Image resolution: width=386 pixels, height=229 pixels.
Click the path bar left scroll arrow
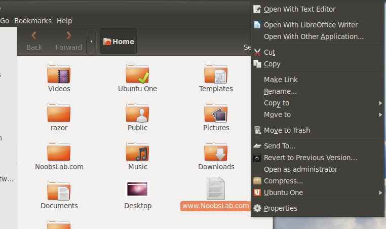click(92, 42)
